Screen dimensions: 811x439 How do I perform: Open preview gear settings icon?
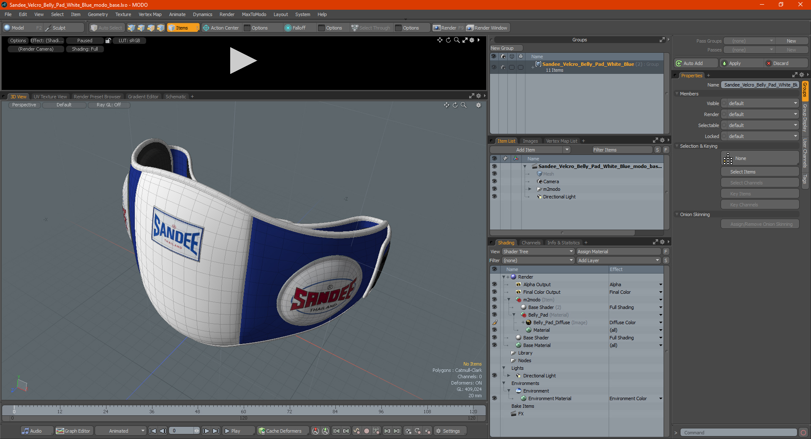tap(472, 40)
